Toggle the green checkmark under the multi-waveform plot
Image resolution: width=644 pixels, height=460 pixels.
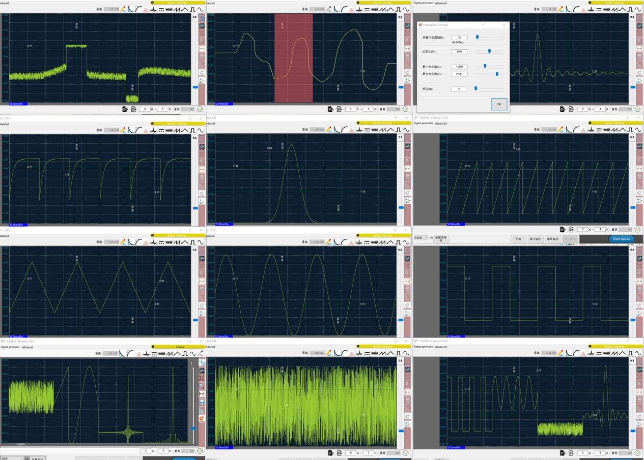(x=200, y=451)
